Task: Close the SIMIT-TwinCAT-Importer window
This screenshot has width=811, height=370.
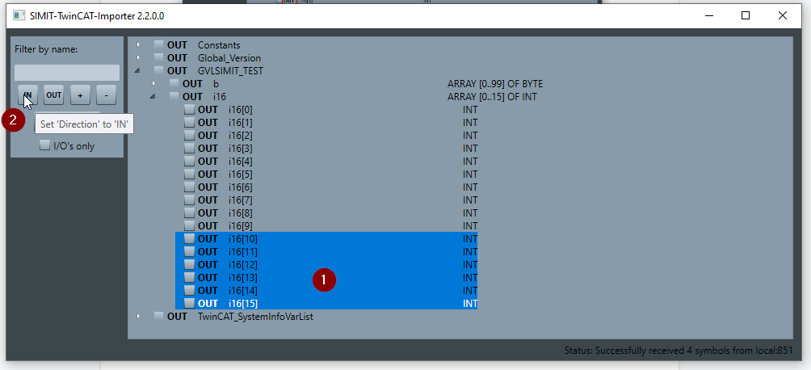Action: [783, 15]
